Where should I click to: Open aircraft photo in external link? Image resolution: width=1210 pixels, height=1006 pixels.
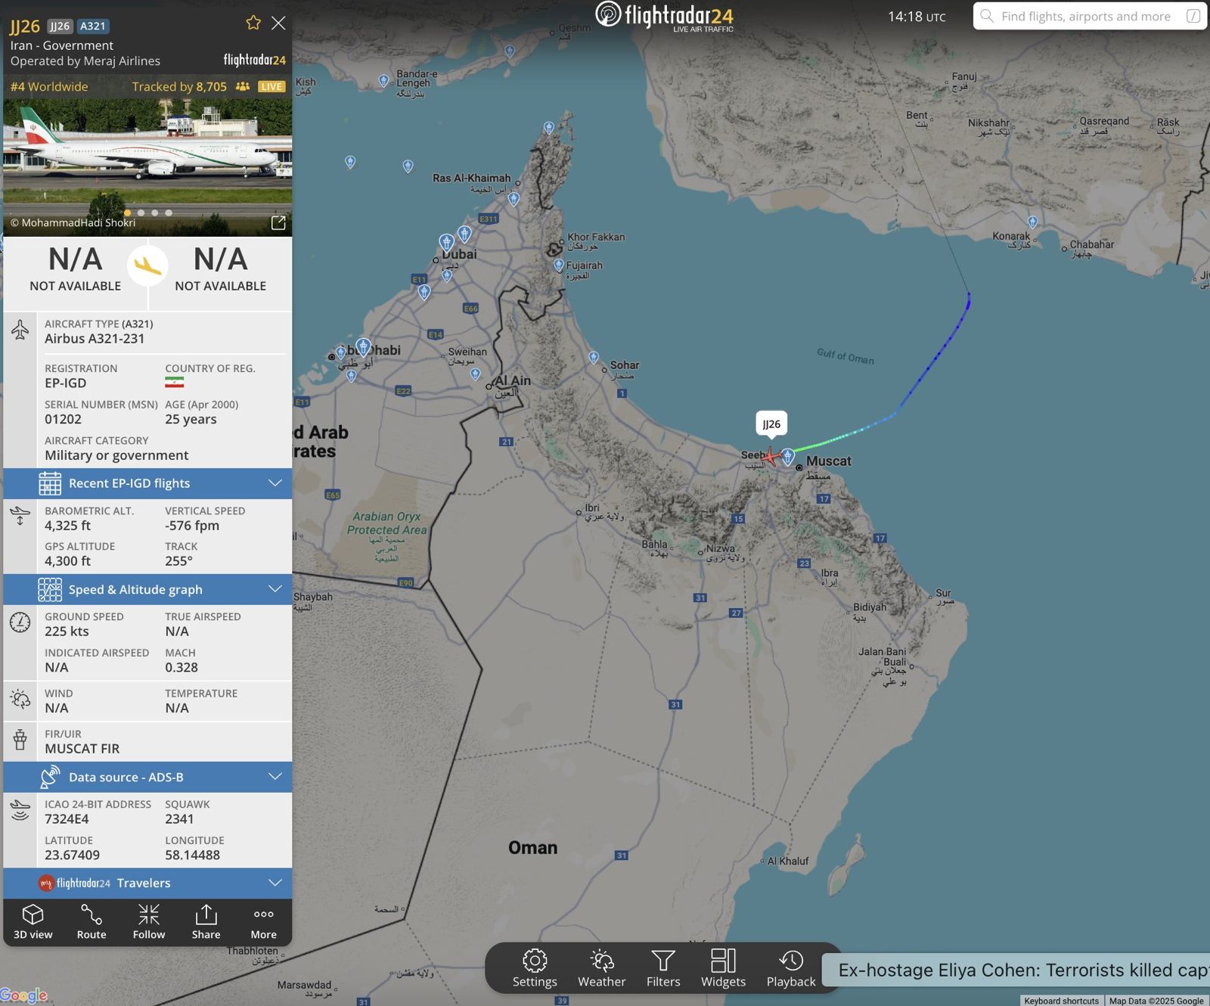click(x=278, y=222)
